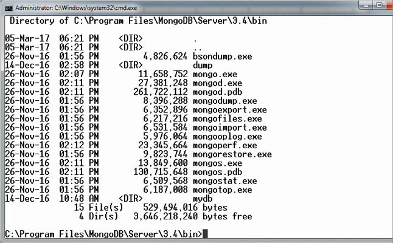Image resolution: width=393 pixels, height=243 pixels.
Task: Click the size value 6,217,216
Action: [165, 118]
